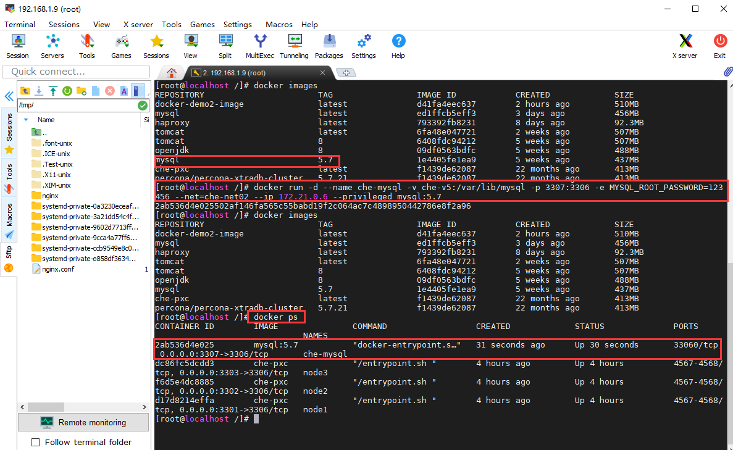Open the Terminal menu

20,24
